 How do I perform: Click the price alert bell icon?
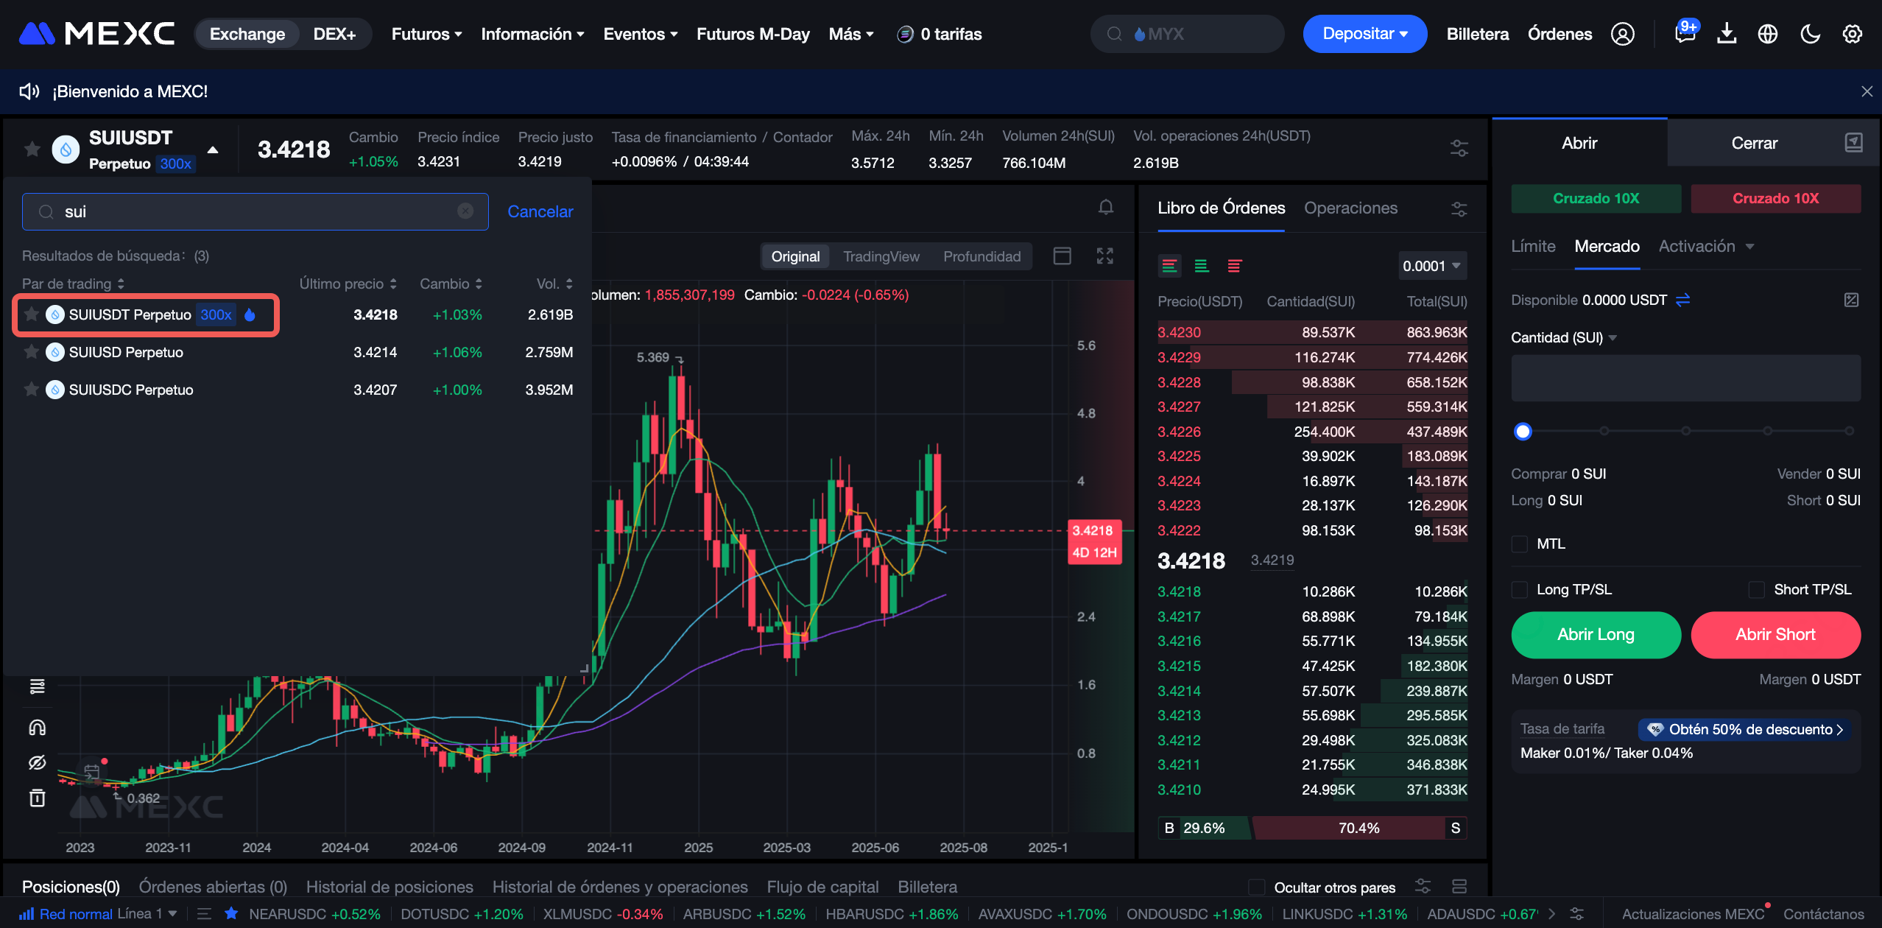coord(1105,208)
